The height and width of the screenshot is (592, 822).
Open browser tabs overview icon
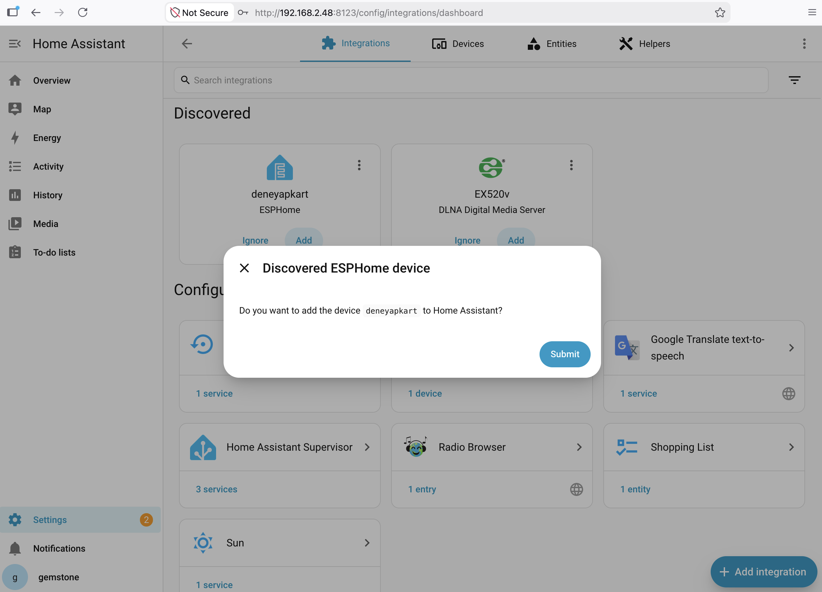[13, 12]
